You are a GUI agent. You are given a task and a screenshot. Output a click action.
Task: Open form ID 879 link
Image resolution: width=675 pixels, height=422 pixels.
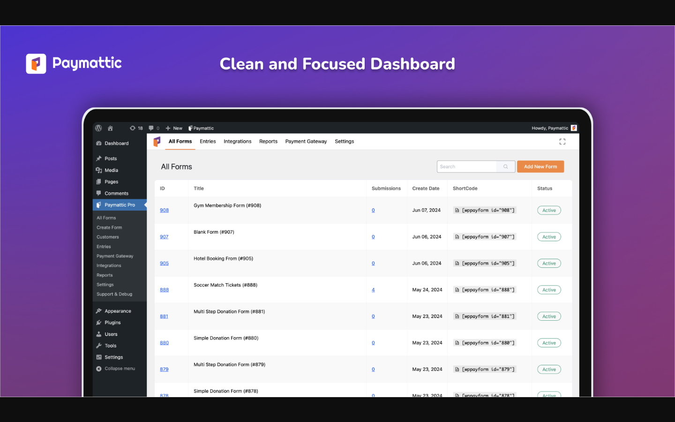click(x=164, y=369)
